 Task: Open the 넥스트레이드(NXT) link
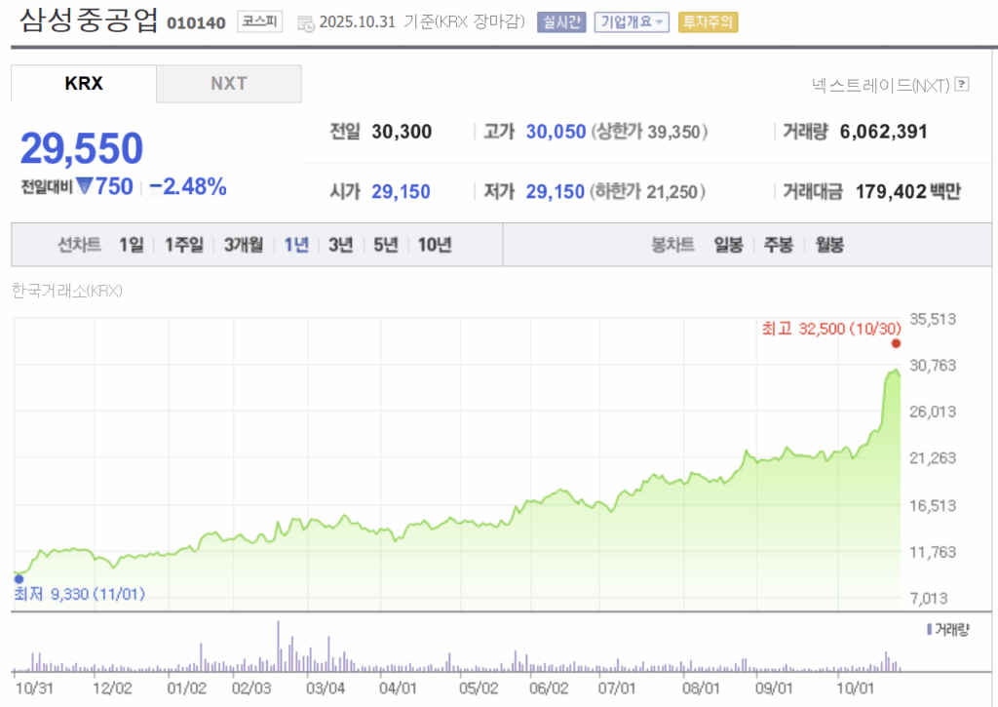click(x=880, y=85)
